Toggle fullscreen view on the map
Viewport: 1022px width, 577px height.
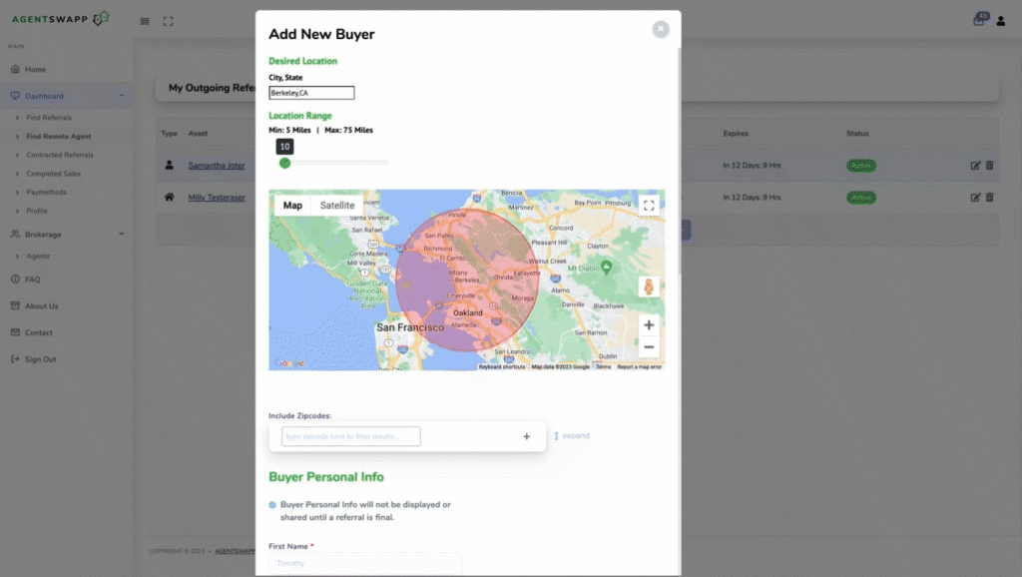(649, 206)
